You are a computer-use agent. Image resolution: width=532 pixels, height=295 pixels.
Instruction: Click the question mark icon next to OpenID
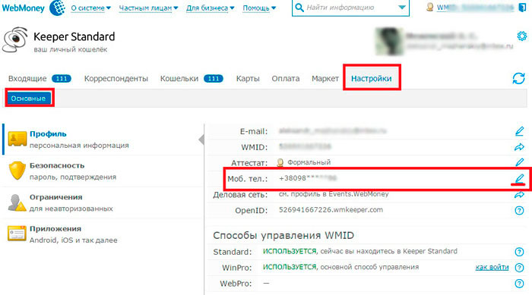pos(519,210)
